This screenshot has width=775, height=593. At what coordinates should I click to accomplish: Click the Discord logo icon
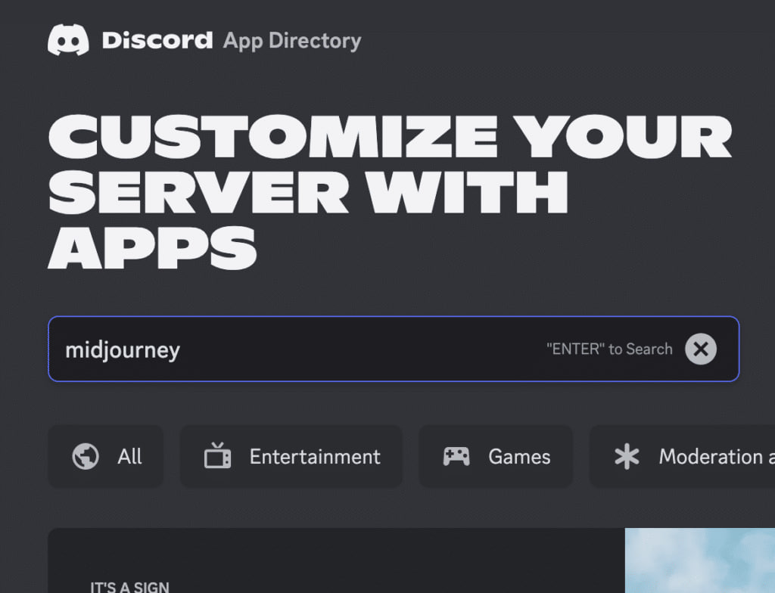pos(68,40)
